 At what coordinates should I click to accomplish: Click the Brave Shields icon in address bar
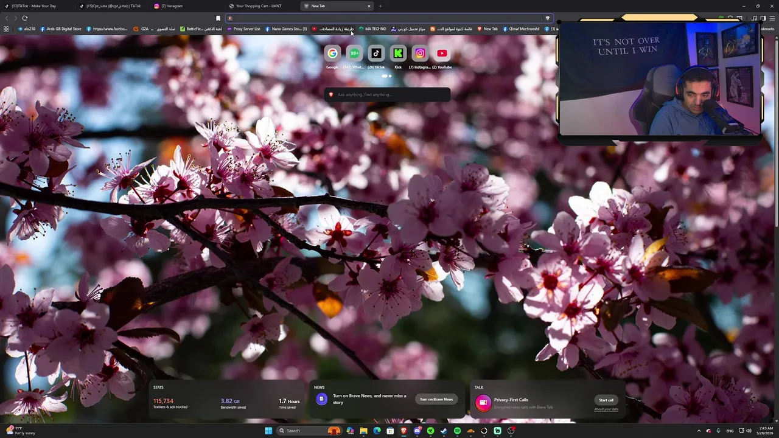[x=547, y=18]
